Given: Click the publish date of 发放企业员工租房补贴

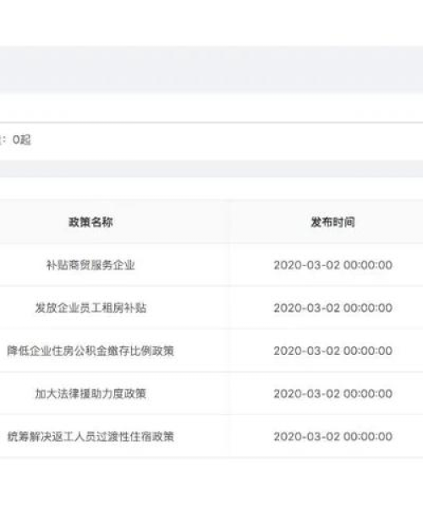Looking at the screenshot, I should point(333,308).
